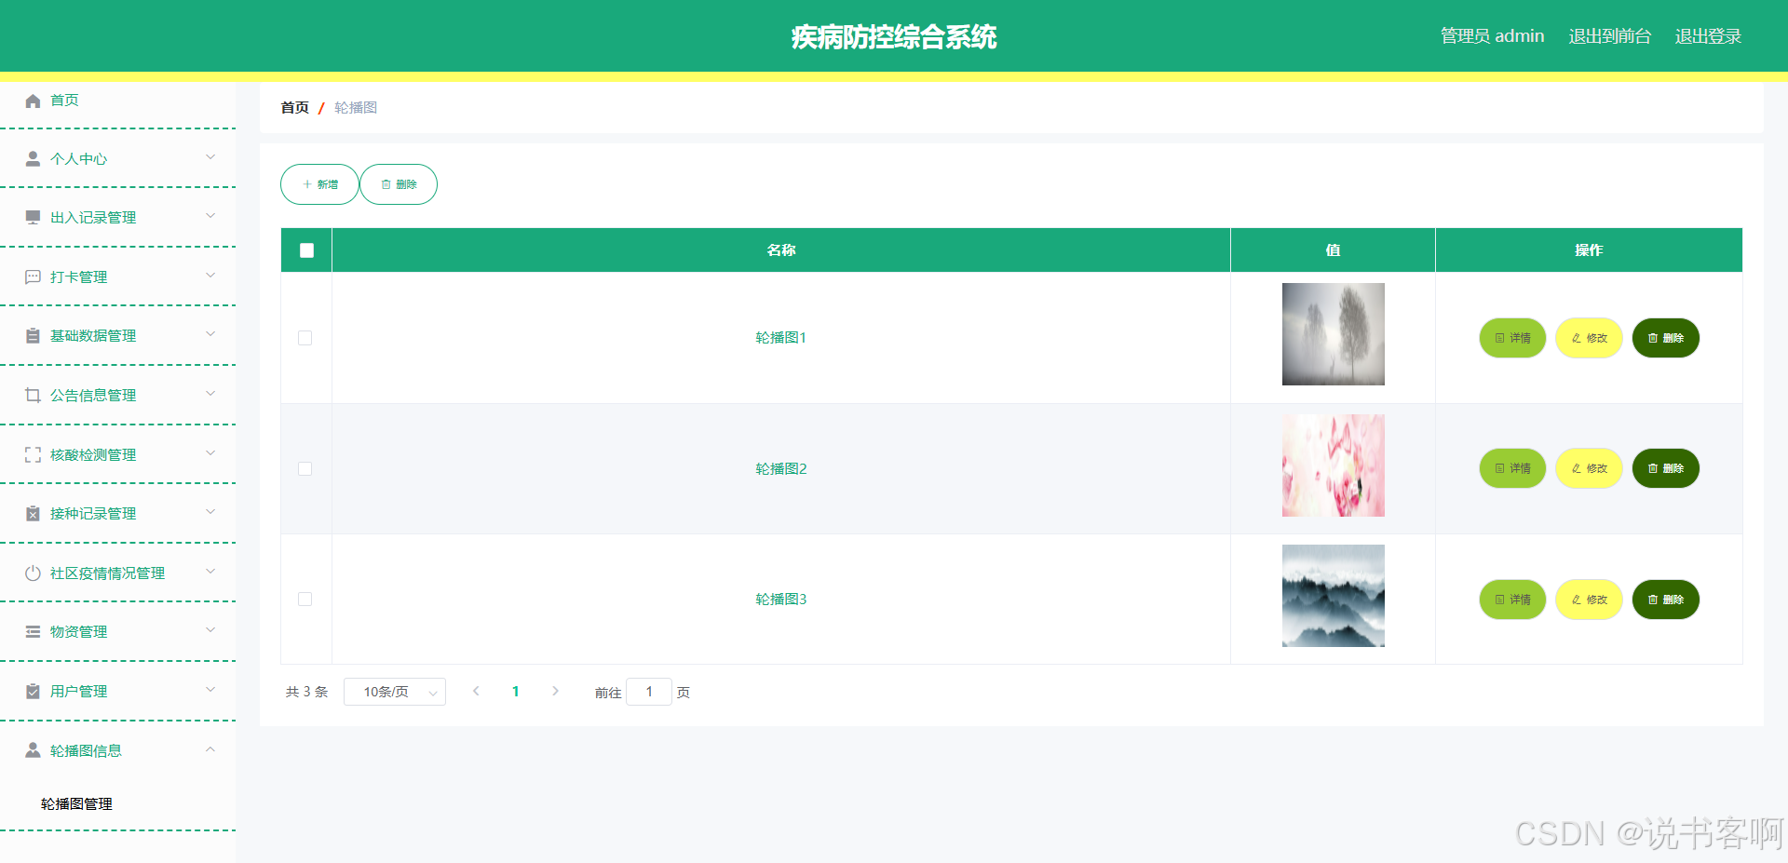Click the chat icon for 打卡管理
This screenshot has height=863, width=1788.
[33, 277]
